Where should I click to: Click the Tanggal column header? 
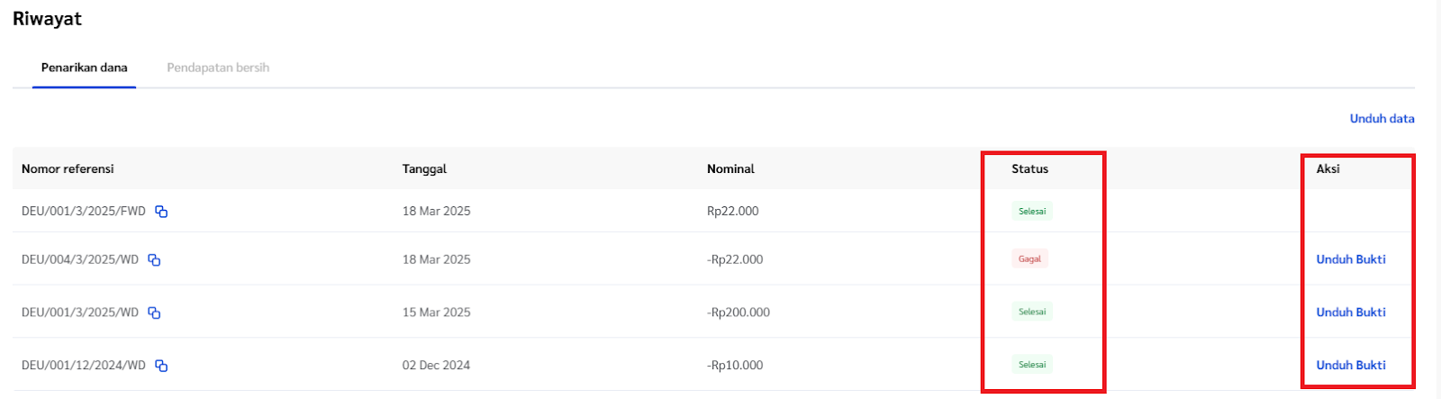tap(424, 169)
